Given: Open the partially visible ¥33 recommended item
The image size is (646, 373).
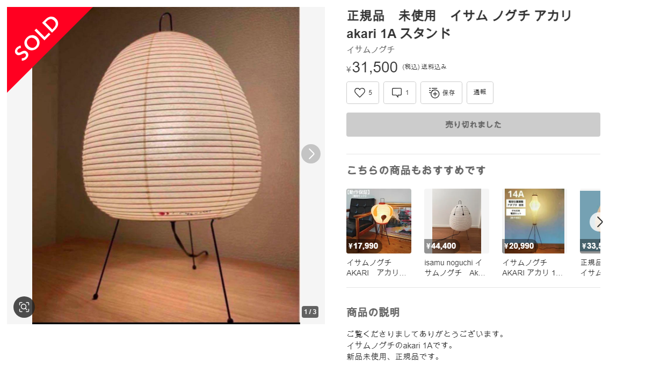Looking at the screenshot, I should [590, 221].
